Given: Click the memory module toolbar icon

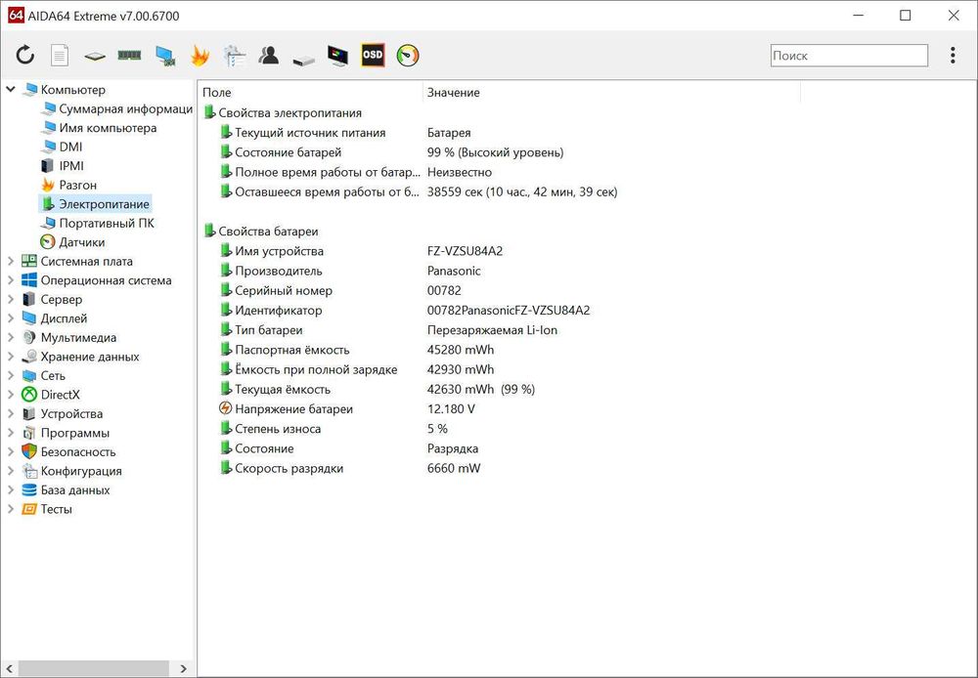Looking at the screenshot, I should pyautogui.click(x=129, y=56).
